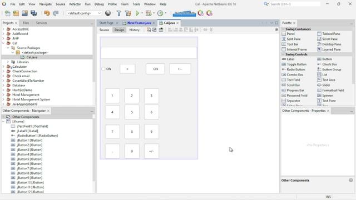Open Run Project dropdown arrow
Viewport: 356px width, 200px height.
tap(142, 13)
